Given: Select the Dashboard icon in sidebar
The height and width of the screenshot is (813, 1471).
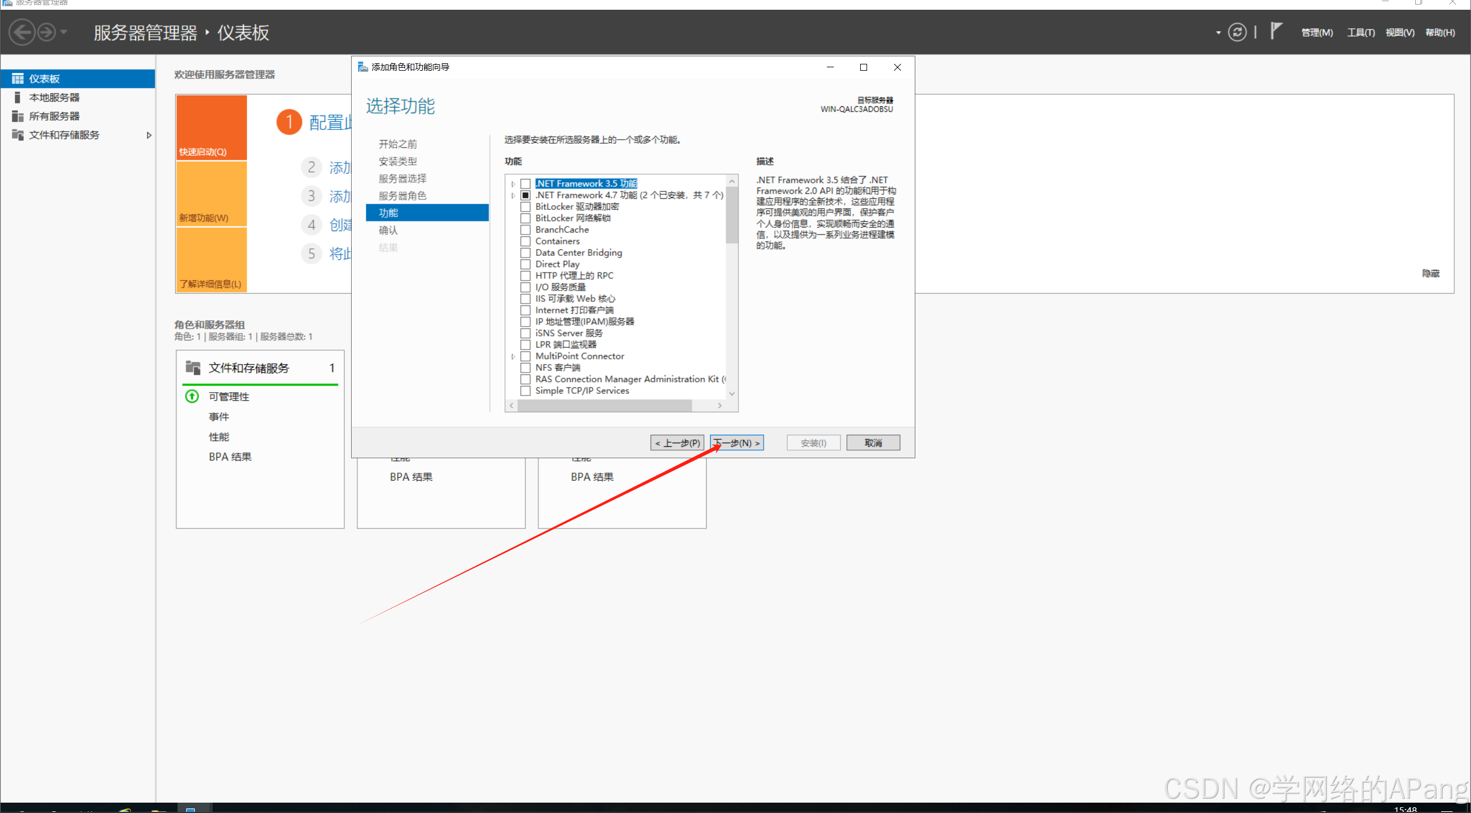Looking at the screenshot, I should click(x=18, y=79).
